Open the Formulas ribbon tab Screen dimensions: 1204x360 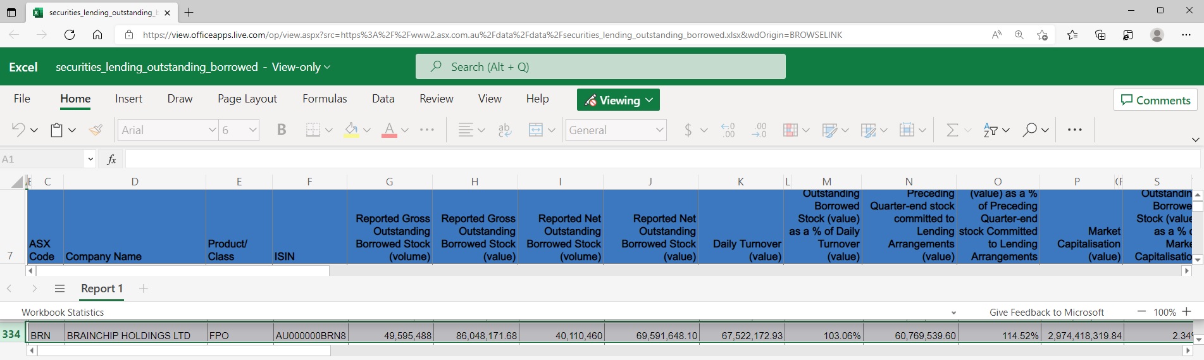tap(325, 99)
